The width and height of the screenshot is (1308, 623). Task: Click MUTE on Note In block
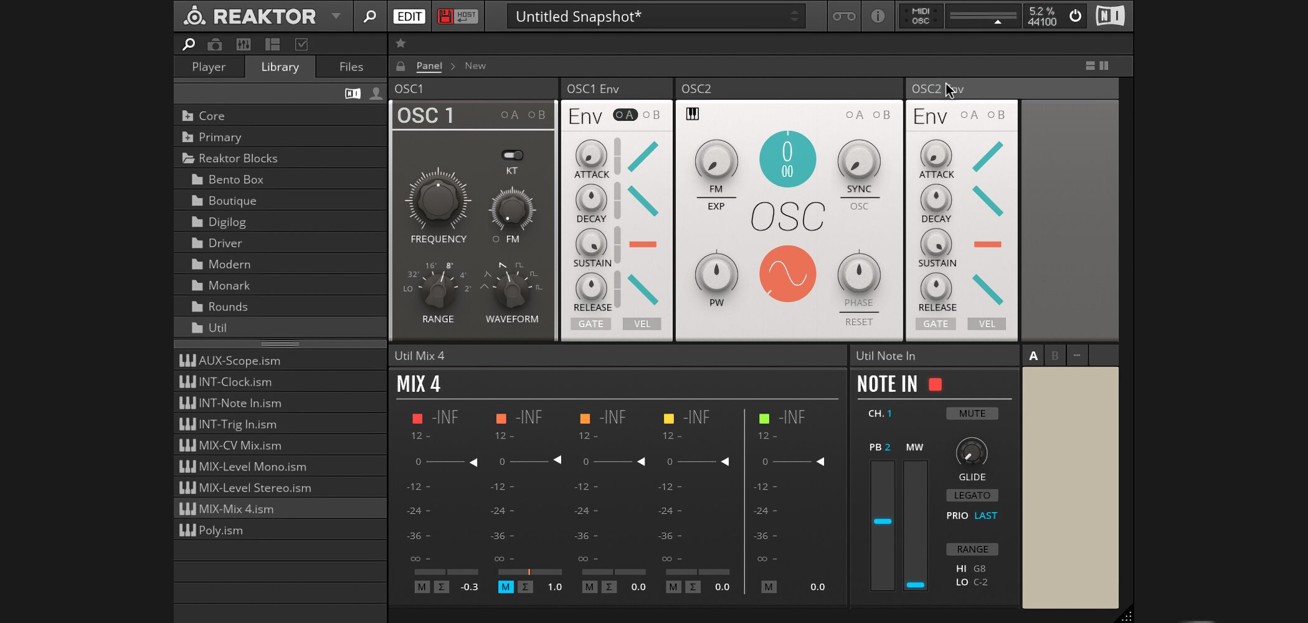click(x=972, y=414)
